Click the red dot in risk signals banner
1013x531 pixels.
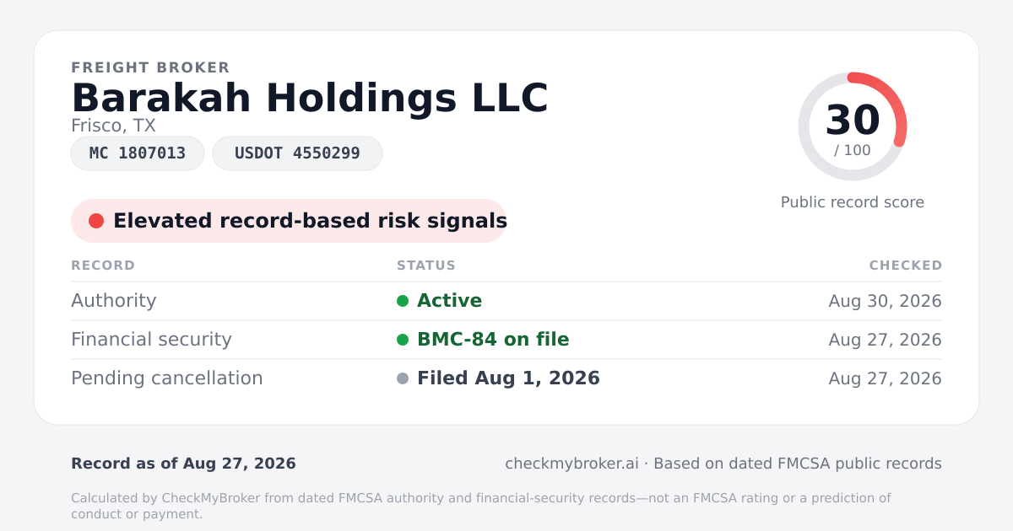click(96, 221)
